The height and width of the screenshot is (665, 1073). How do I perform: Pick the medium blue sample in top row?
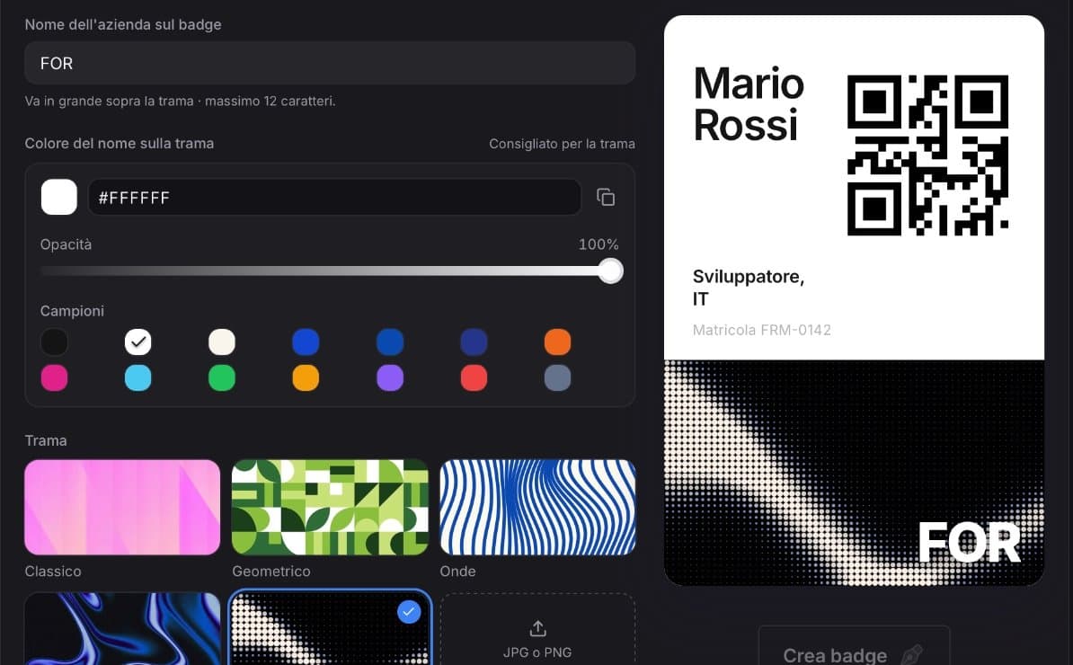coord(390,342)
